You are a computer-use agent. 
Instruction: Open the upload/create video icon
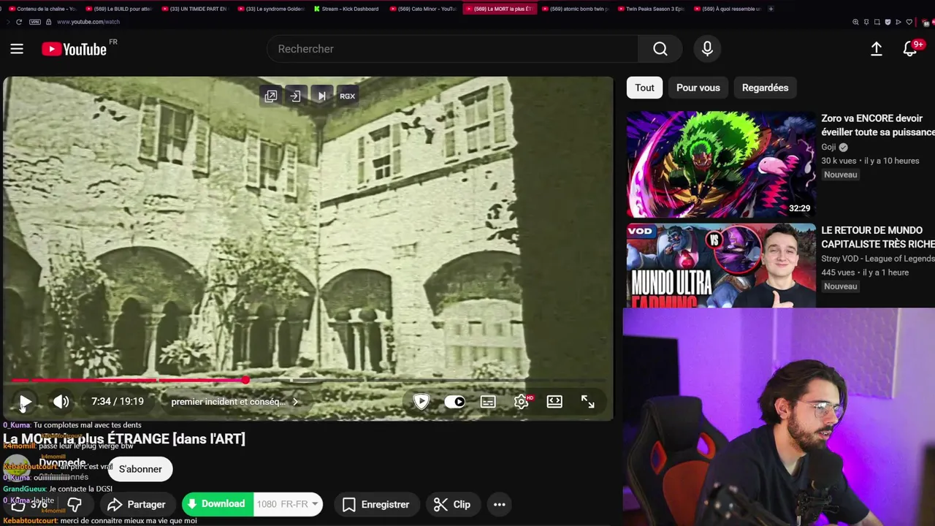tap(877, 49)
